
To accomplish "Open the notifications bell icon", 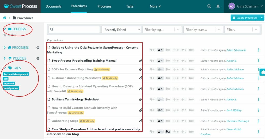I will pyautogui.click(x=218, y=6).
